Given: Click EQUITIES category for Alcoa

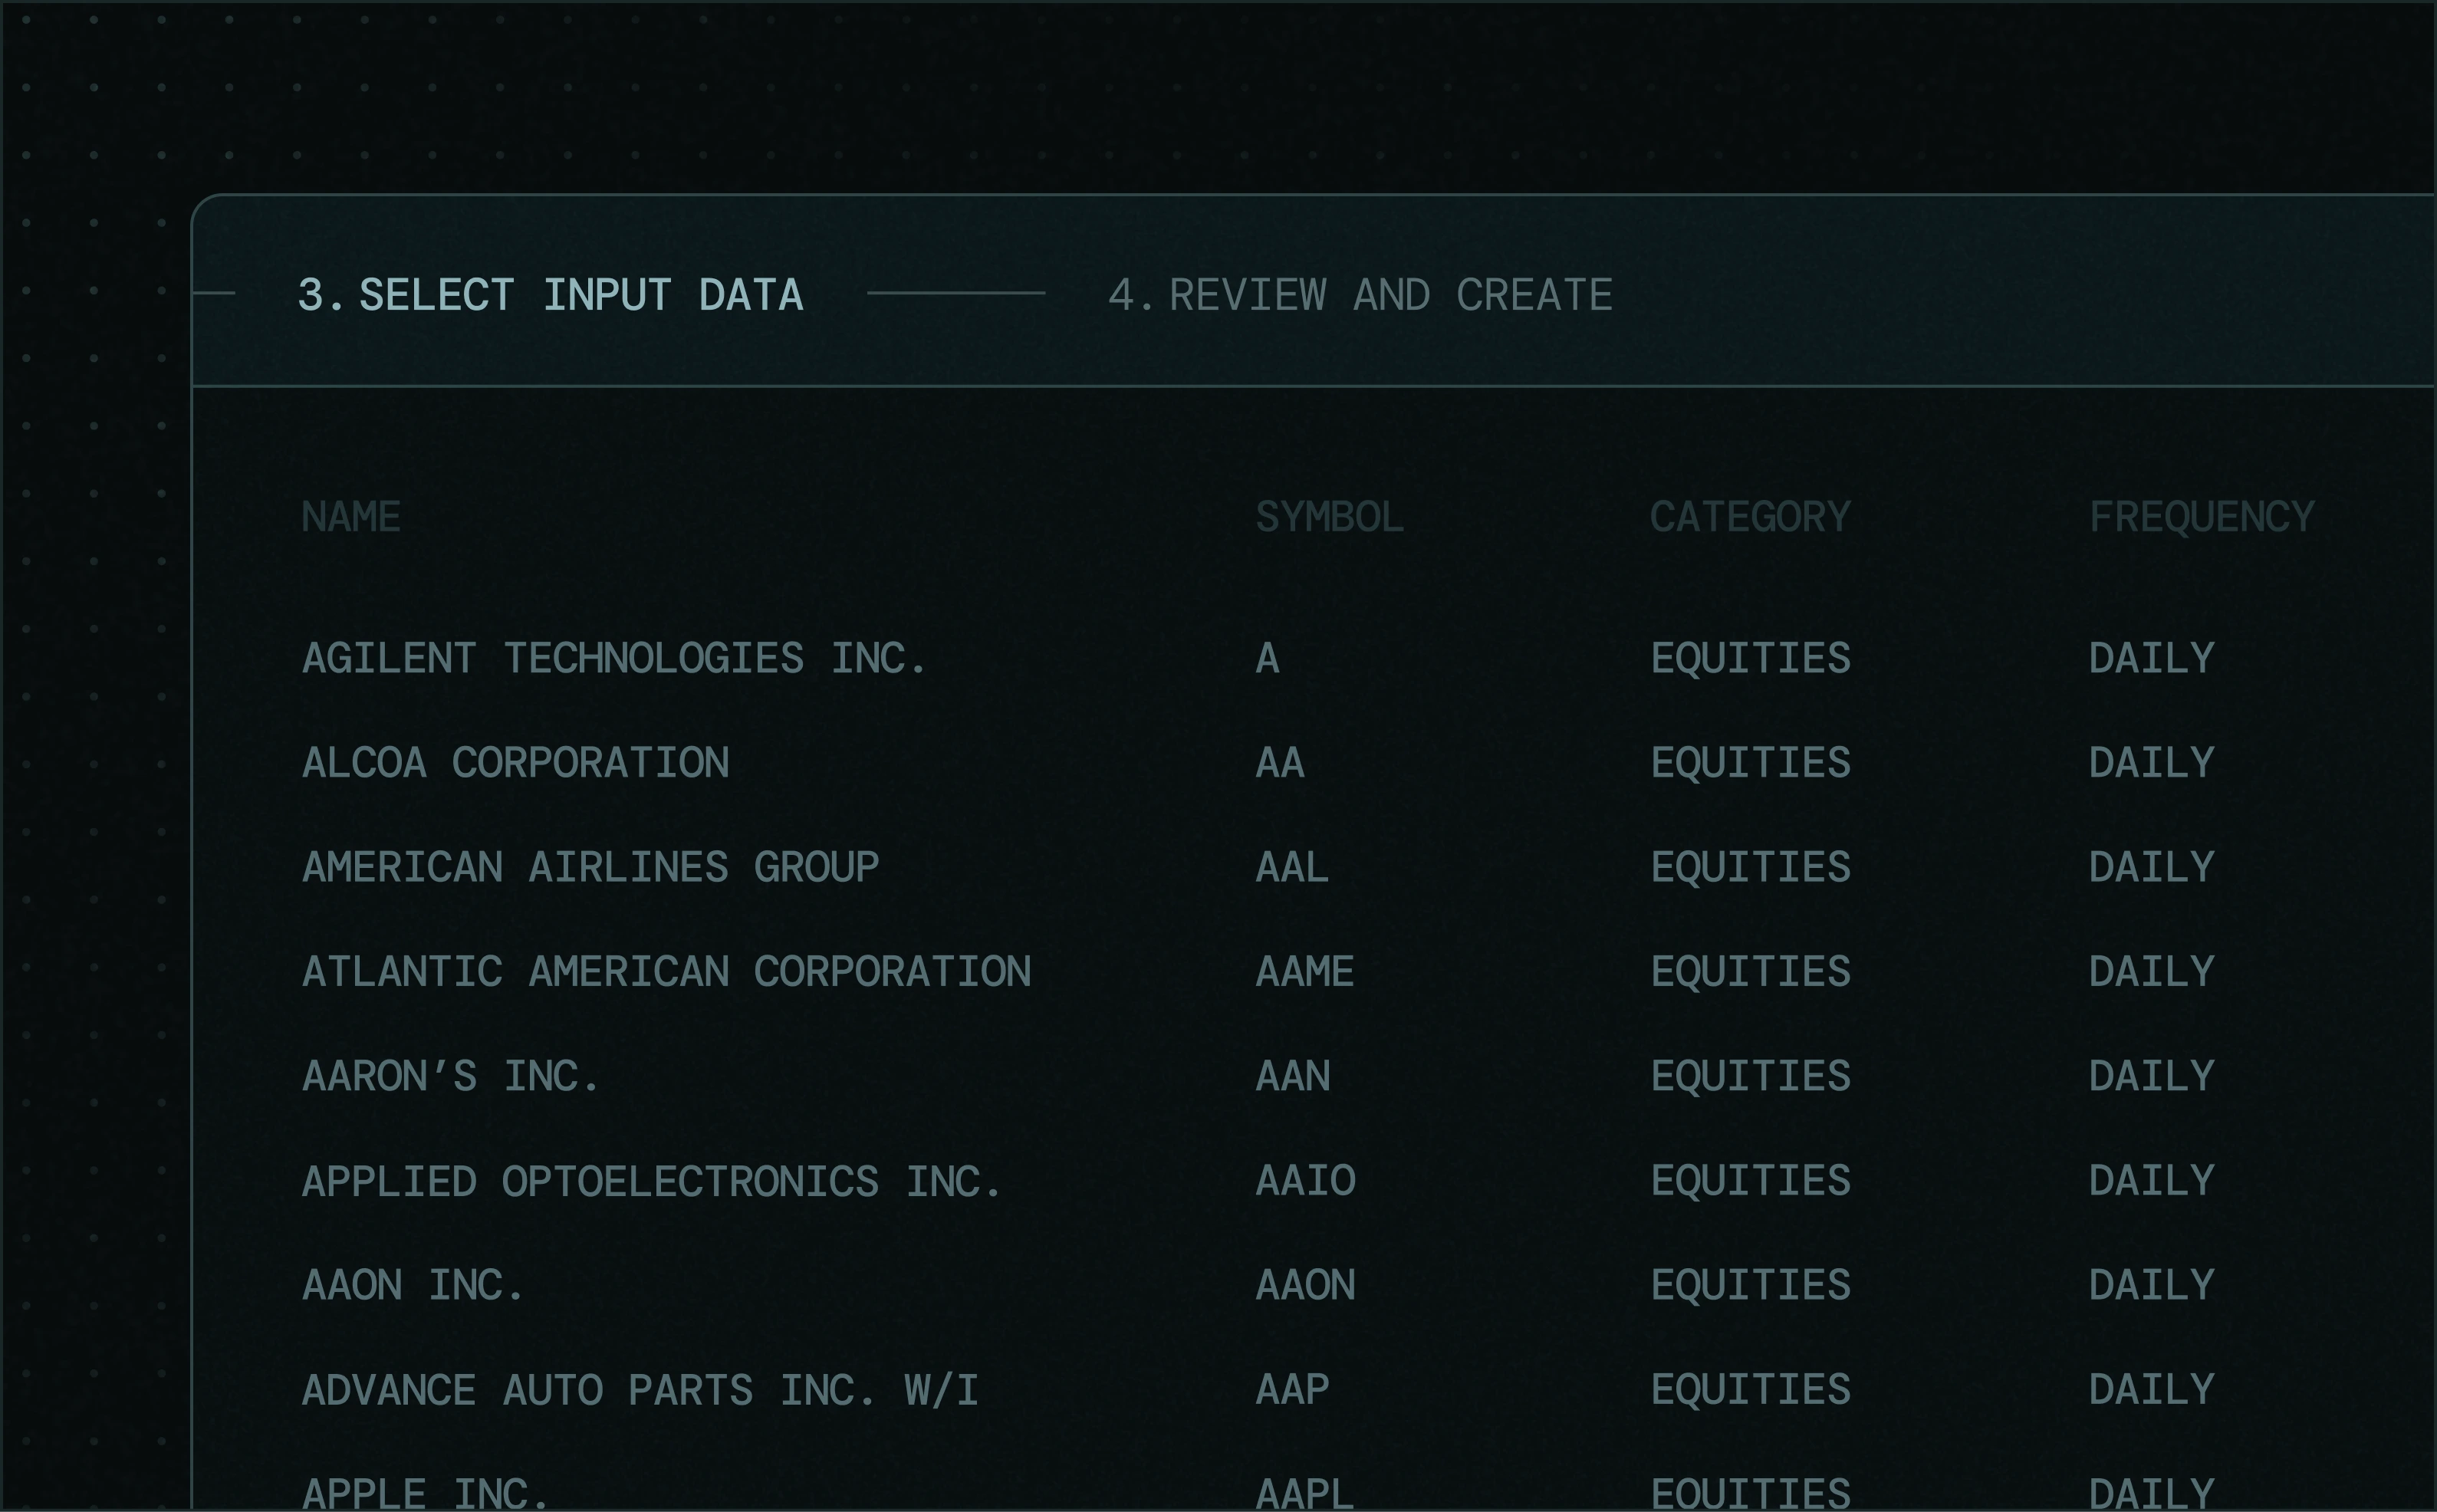Looking at the screenshot, I should [1750, 763].
